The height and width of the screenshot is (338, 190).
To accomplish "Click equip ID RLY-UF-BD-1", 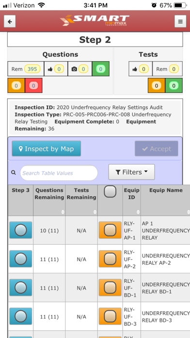I will [x=130, y=288].
